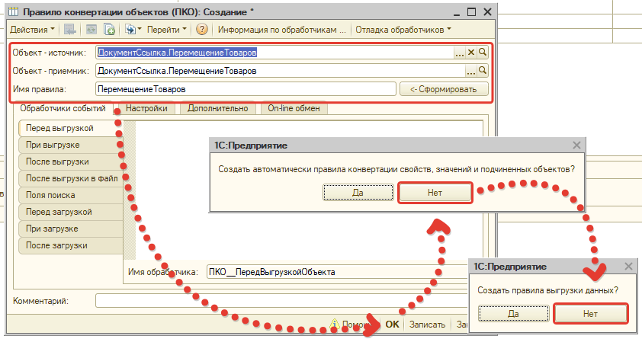
Task: Click the OK button in ПКО window
Action: pyautogui.click(x=392, y=325)
